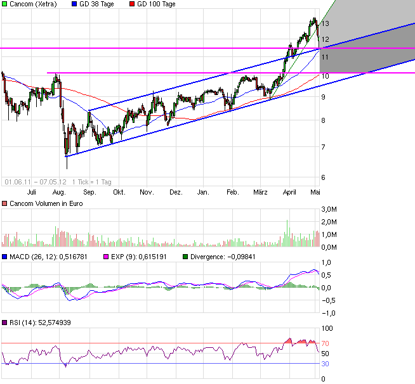Click the volume axis value 2,0M
415x384 pixels.
(329, 222)
